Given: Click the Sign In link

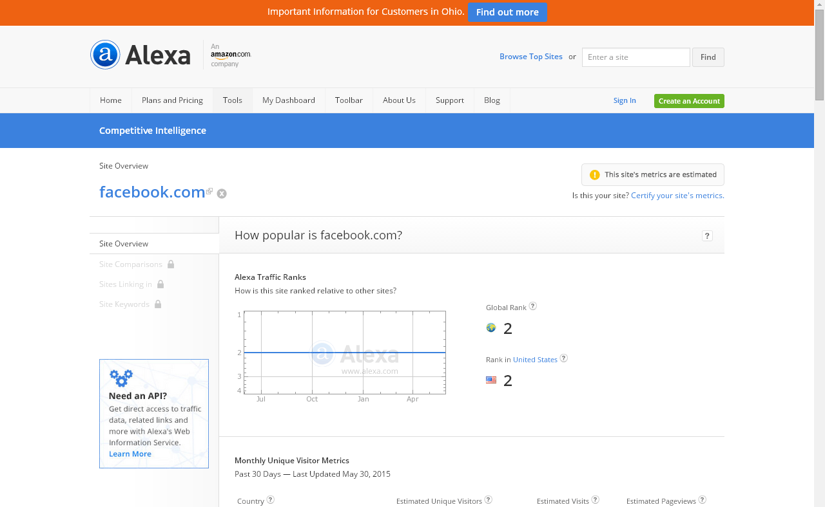Looking at the screenshot, I should pyautogui.click(x=625, y=100).
